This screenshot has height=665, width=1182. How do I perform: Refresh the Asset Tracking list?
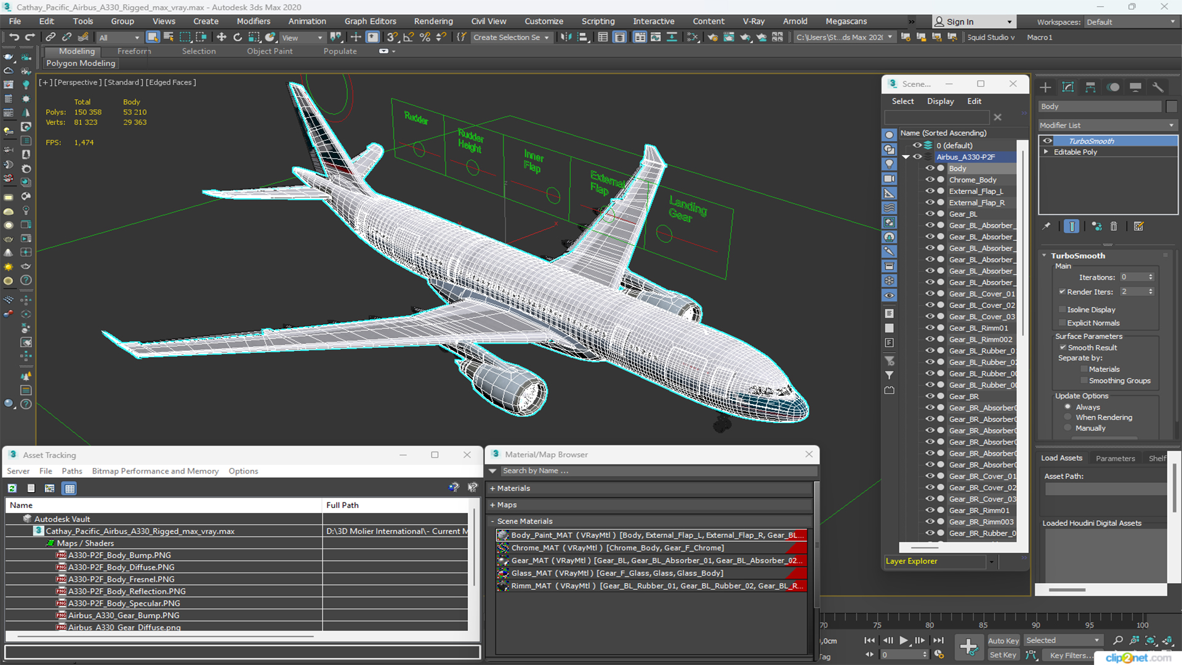coord(12,488)
